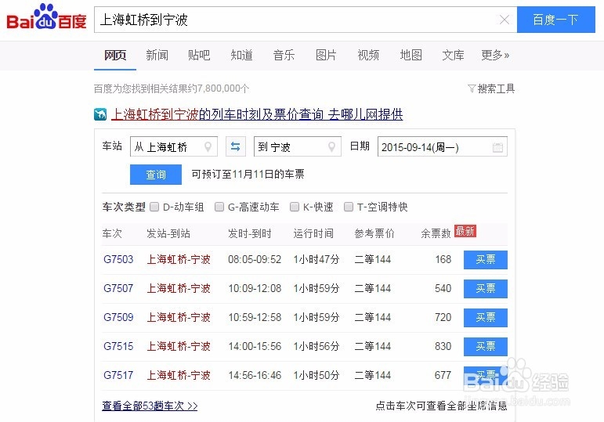This screenshot has height=422, width=604.
Task: Open the 贴吧 tab
Action: (199, 56)
